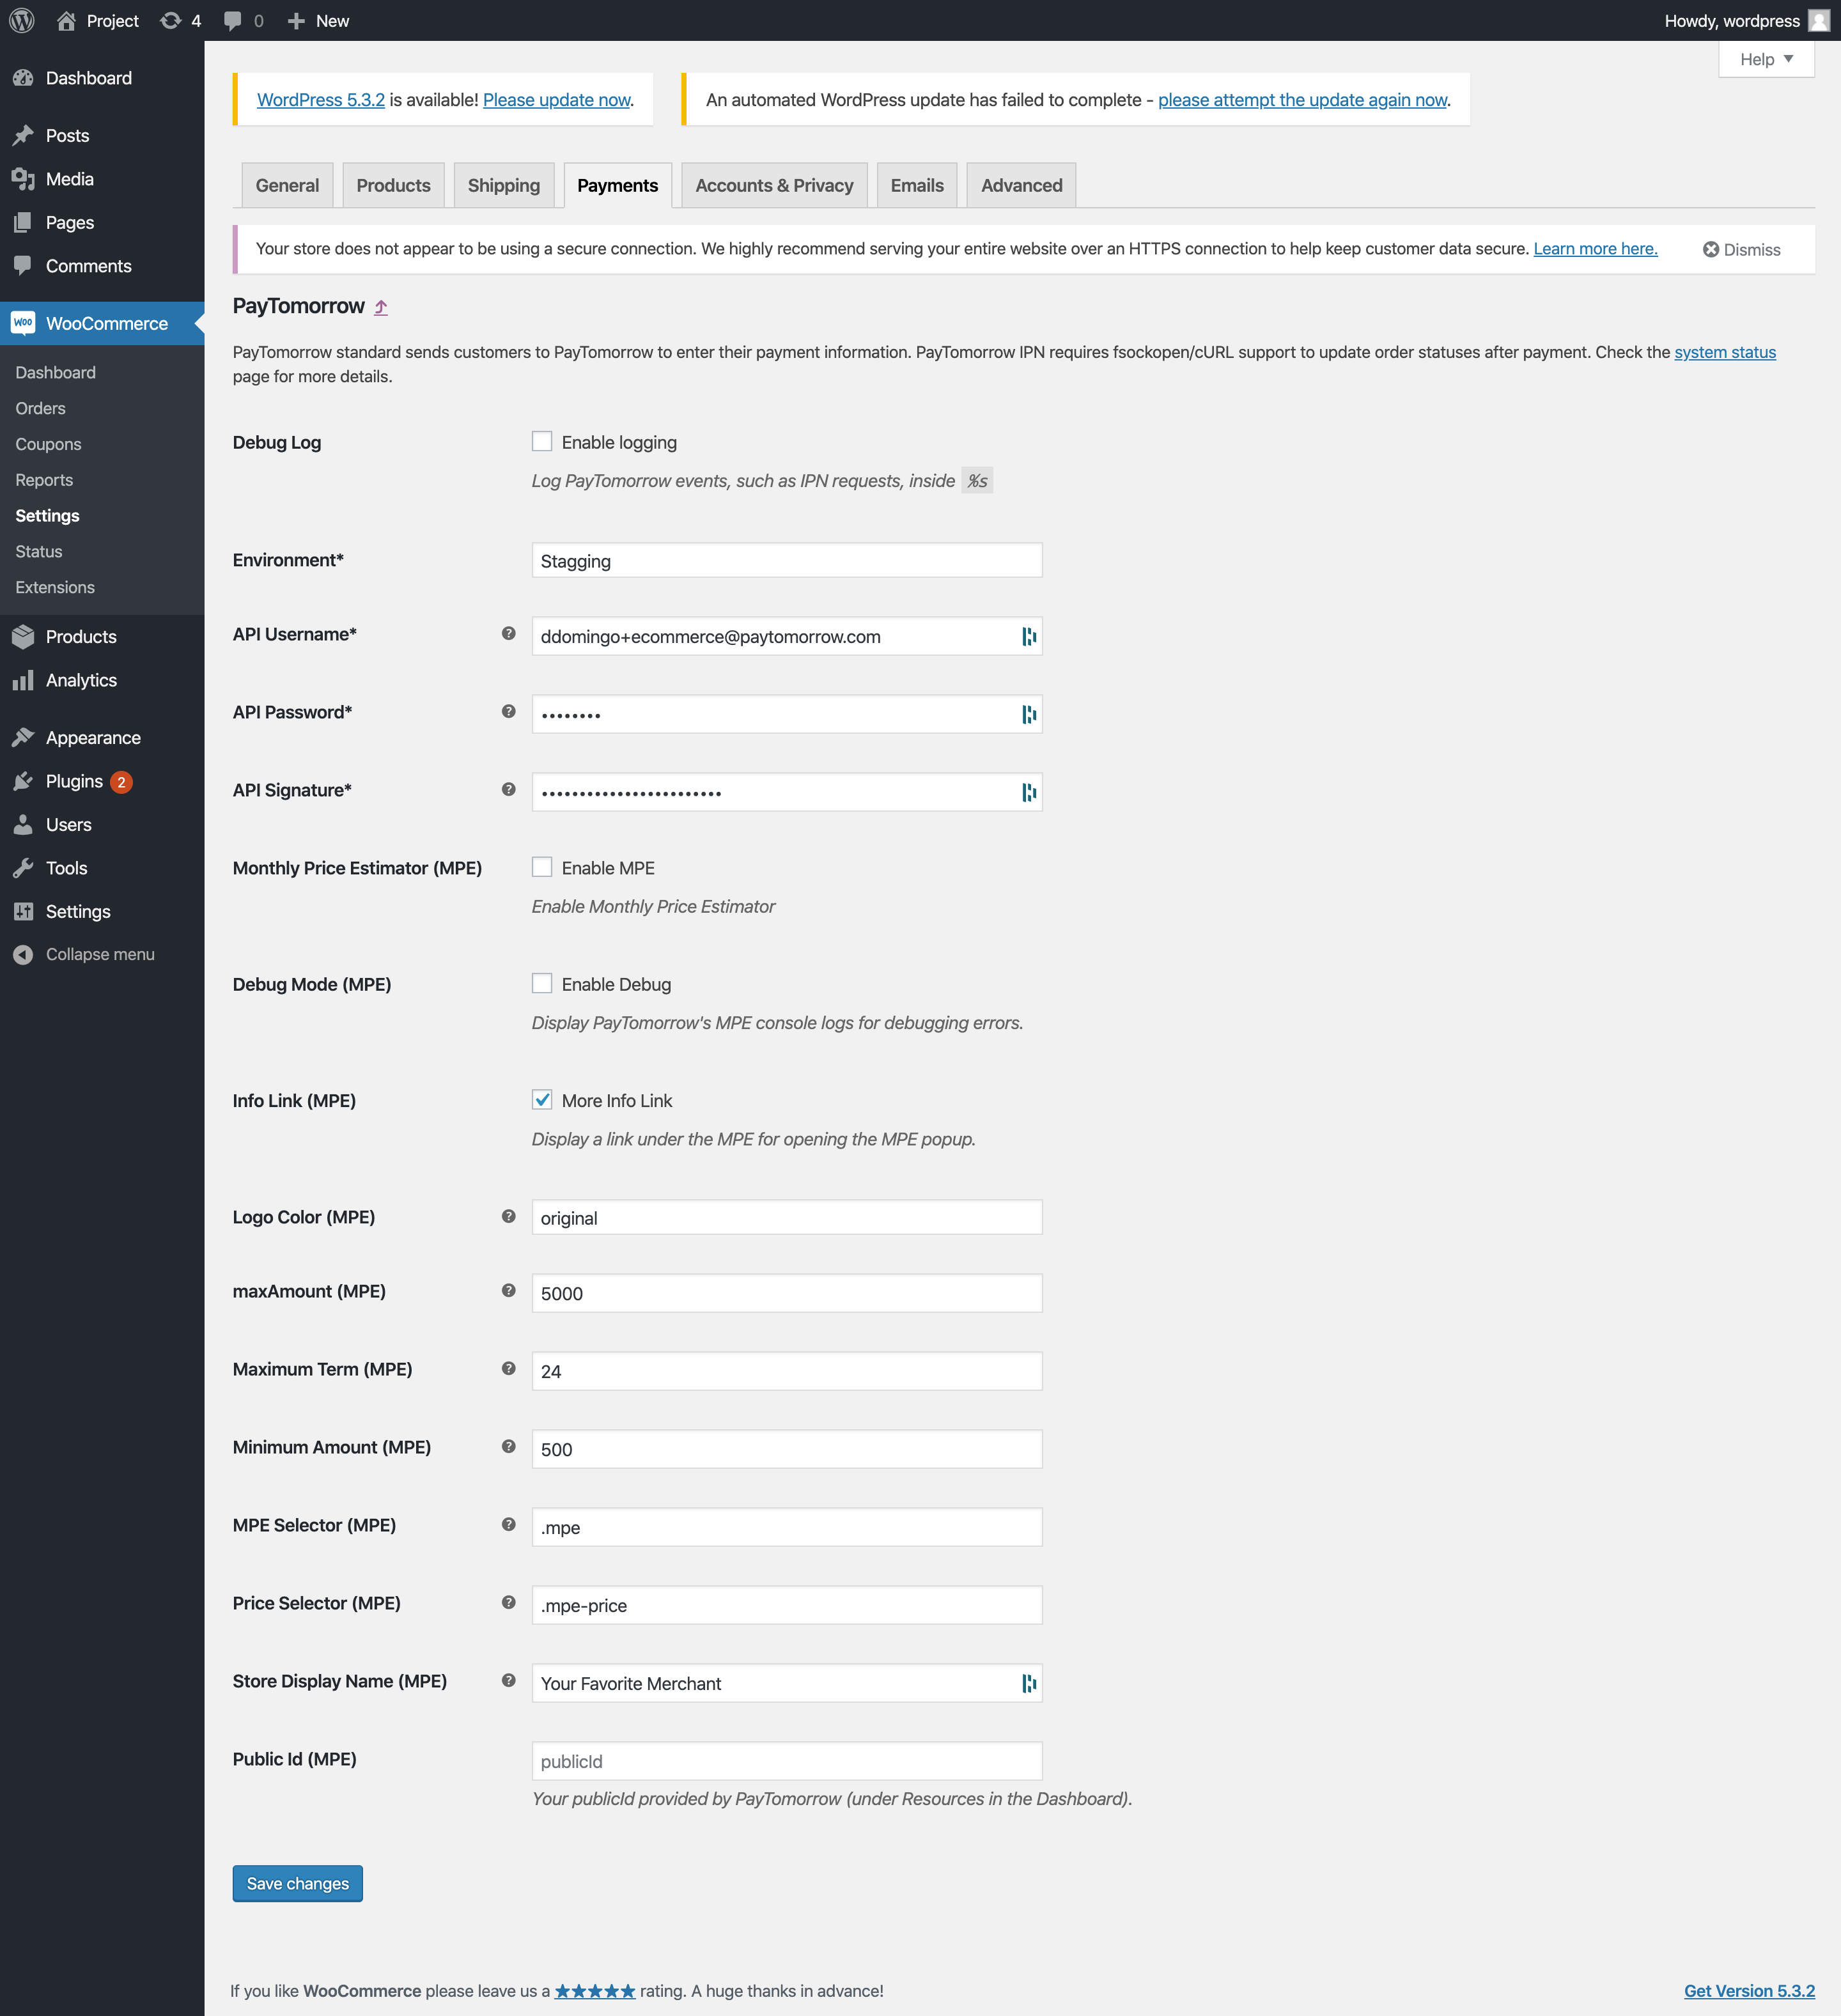This screenshot has width=1841, height=2016.
Task: Click the Dashboard gauge icon in sidebar
Action: click(23, 78)
